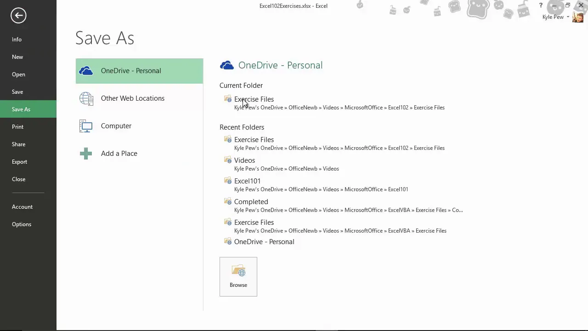The width and height of the screenshot is (588, 331).
Task: Click the Excel102Exercises.xlsx title text
Action: click(293, 6)
